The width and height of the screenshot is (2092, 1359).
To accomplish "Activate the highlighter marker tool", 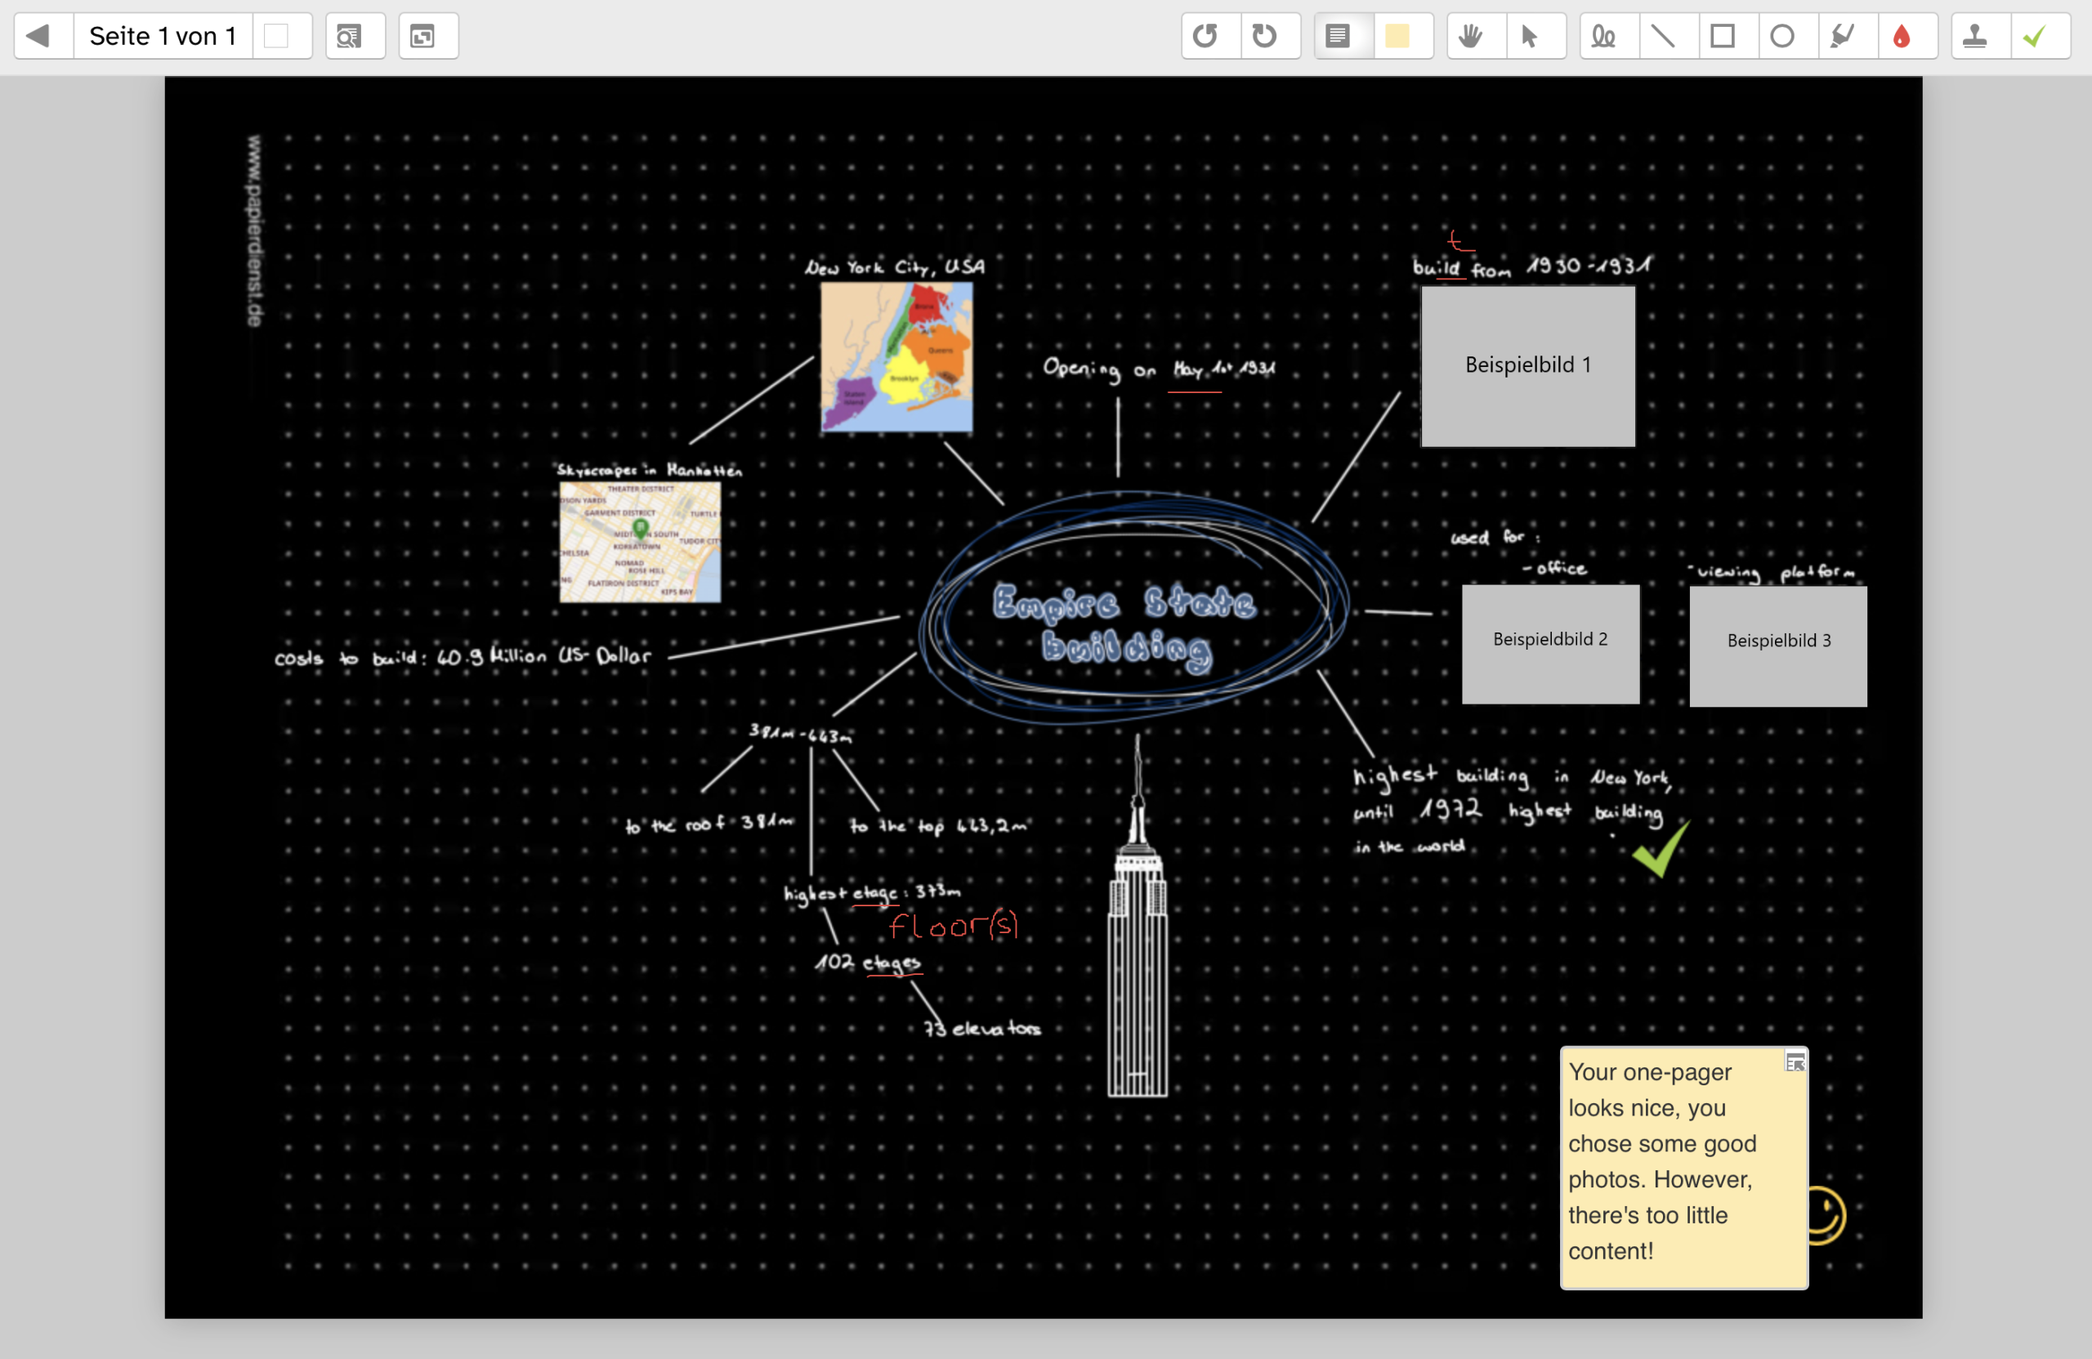I will (x=1843, y=36).
